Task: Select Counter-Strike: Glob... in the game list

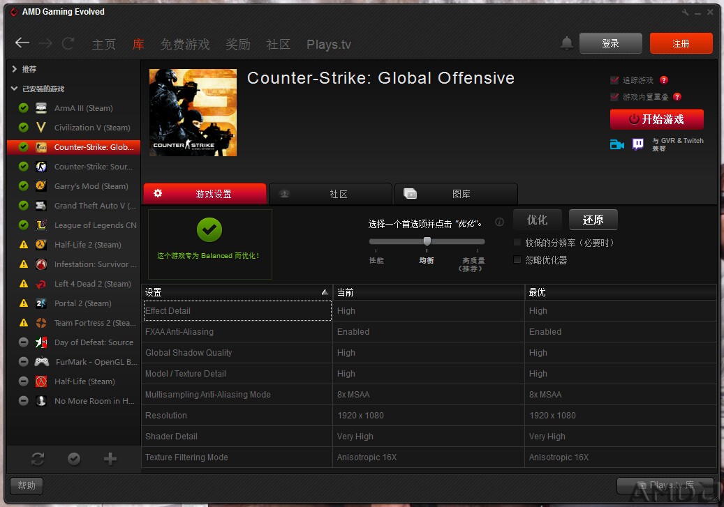Action: (x=74, y=147)
